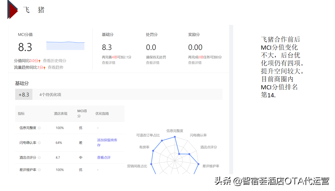The image size is (335, 191).
Task: Click the orange up arrow after 流量趋势同比1分
Action: point(44,67)
